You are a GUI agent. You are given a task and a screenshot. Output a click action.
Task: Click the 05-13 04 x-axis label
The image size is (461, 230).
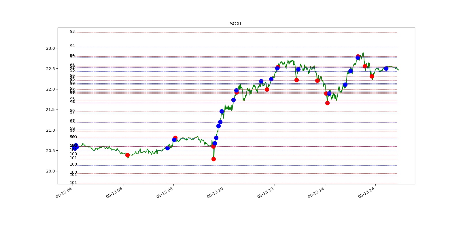tap(64, 192)
